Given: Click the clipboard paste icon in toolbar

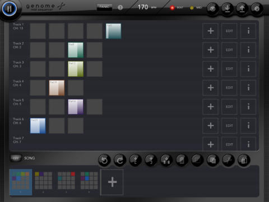Looking at the screenshot, I should [x=244, y=160].
